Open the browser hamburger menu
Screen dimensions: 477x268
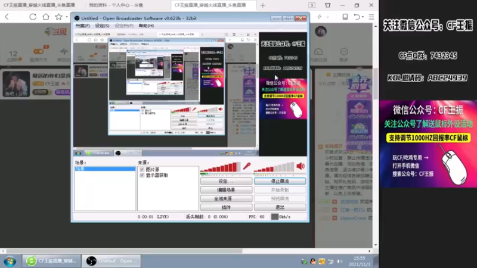click(x=371, y=17)
